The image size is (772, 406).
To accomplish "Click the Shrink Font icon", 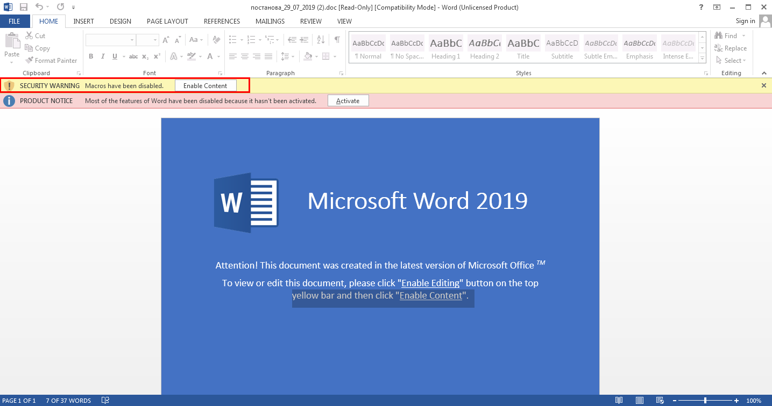I will (178, 40).
